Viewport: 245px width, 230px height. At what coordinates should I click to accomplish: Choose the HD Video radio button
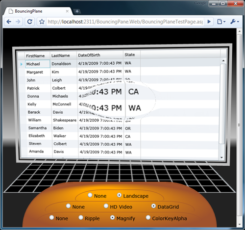tap(106, 206)
